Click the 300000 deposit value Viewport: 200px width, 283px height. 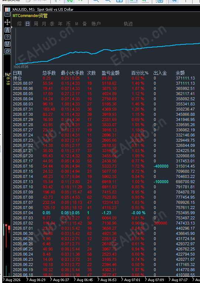(x=160, y=223)
